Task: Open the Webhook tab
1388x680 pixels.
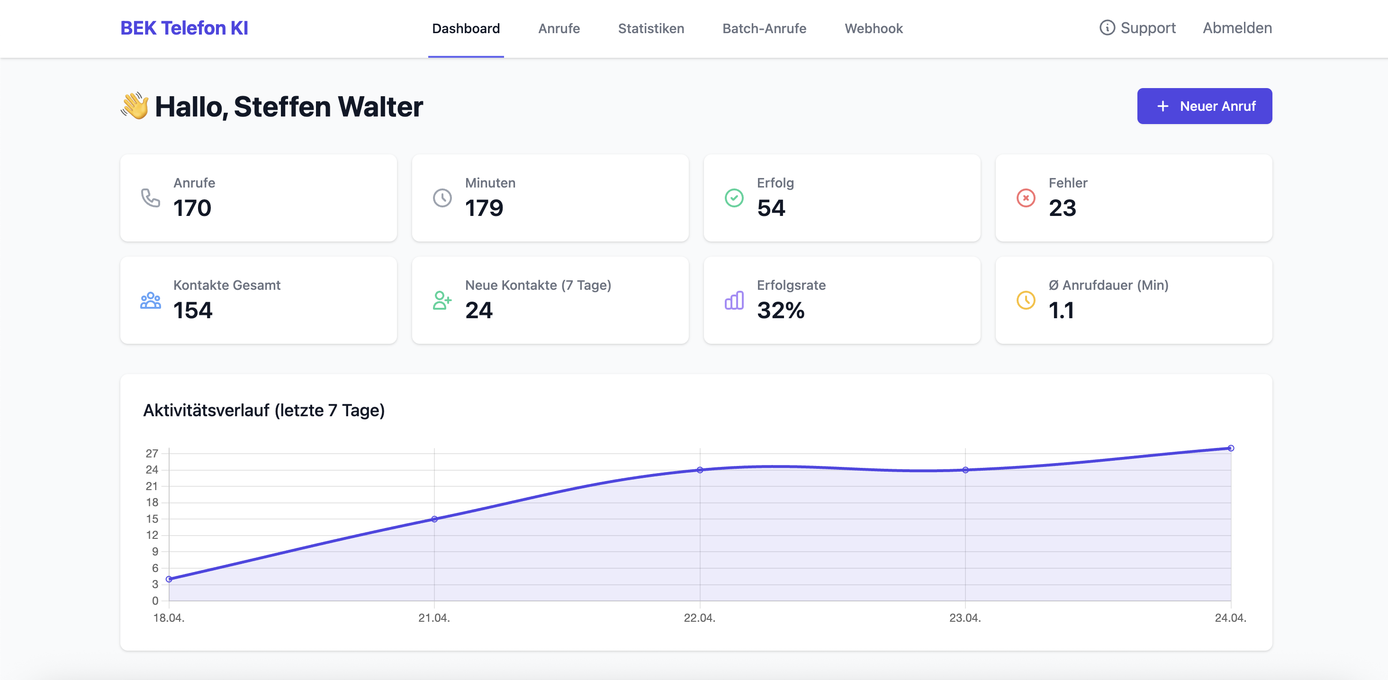Action: [x=874, y=28]
